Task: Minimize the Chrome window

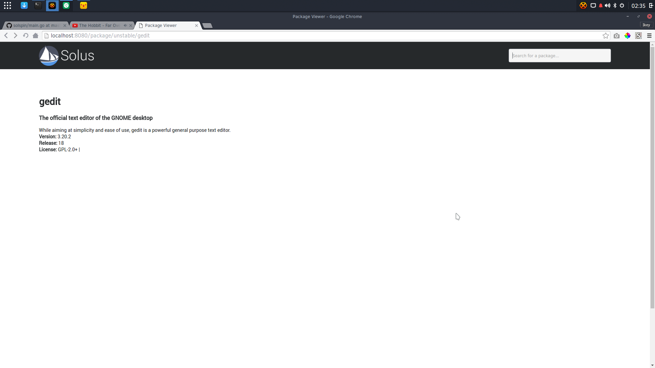Action: (628, 16)
